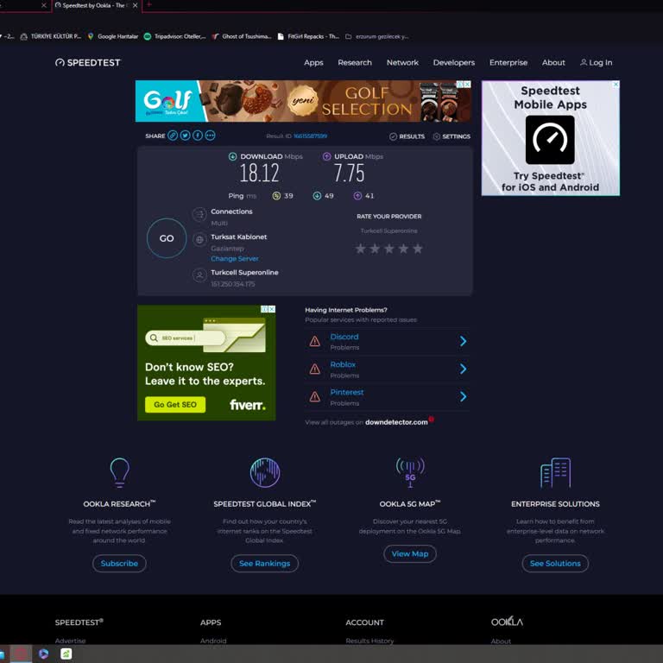Open the downdetector.com link
This screenshot has width=663, height=663.
pos(396,422)
